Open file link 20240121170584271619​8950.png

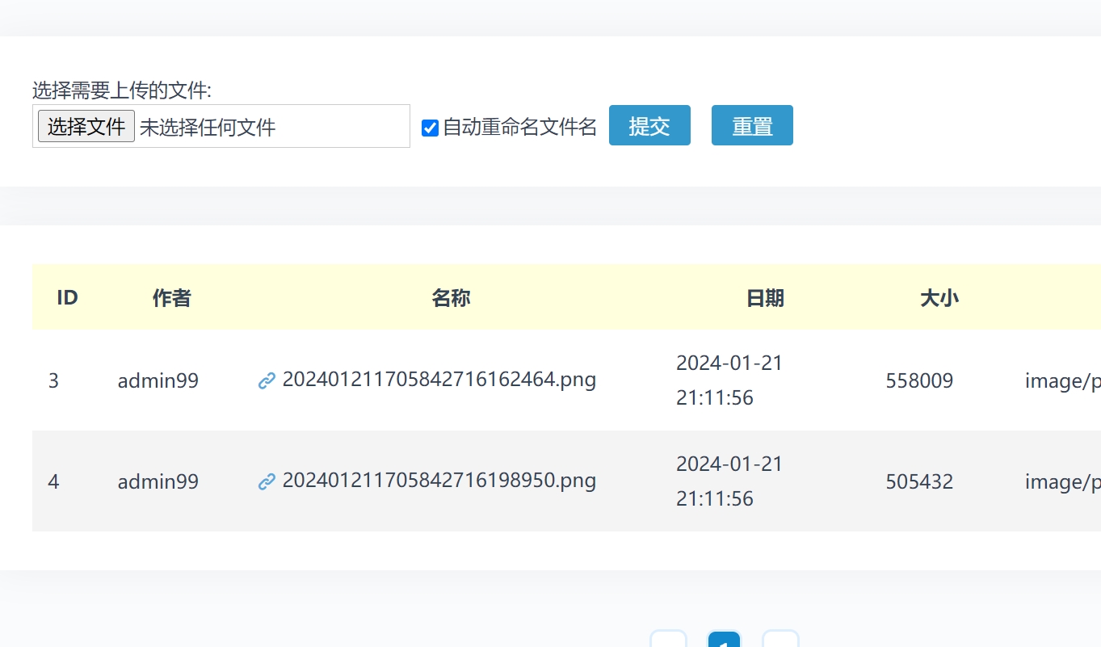(439, 481)
